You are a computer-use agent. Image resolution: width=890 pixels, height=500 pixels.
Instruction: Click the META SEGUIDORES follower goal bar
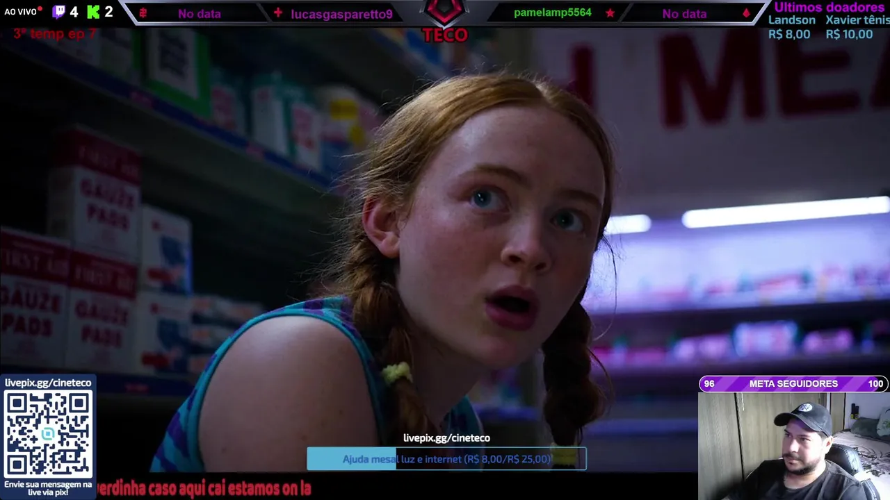[x=793, y=383]
